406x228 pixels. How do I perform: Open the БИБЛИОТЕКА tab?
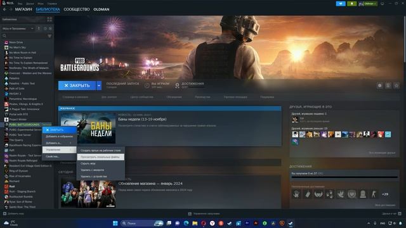point(48,9)
